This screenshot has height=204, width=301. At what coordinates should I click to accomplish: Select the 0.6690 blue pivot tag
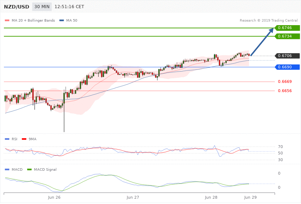(x=288, y=67)
